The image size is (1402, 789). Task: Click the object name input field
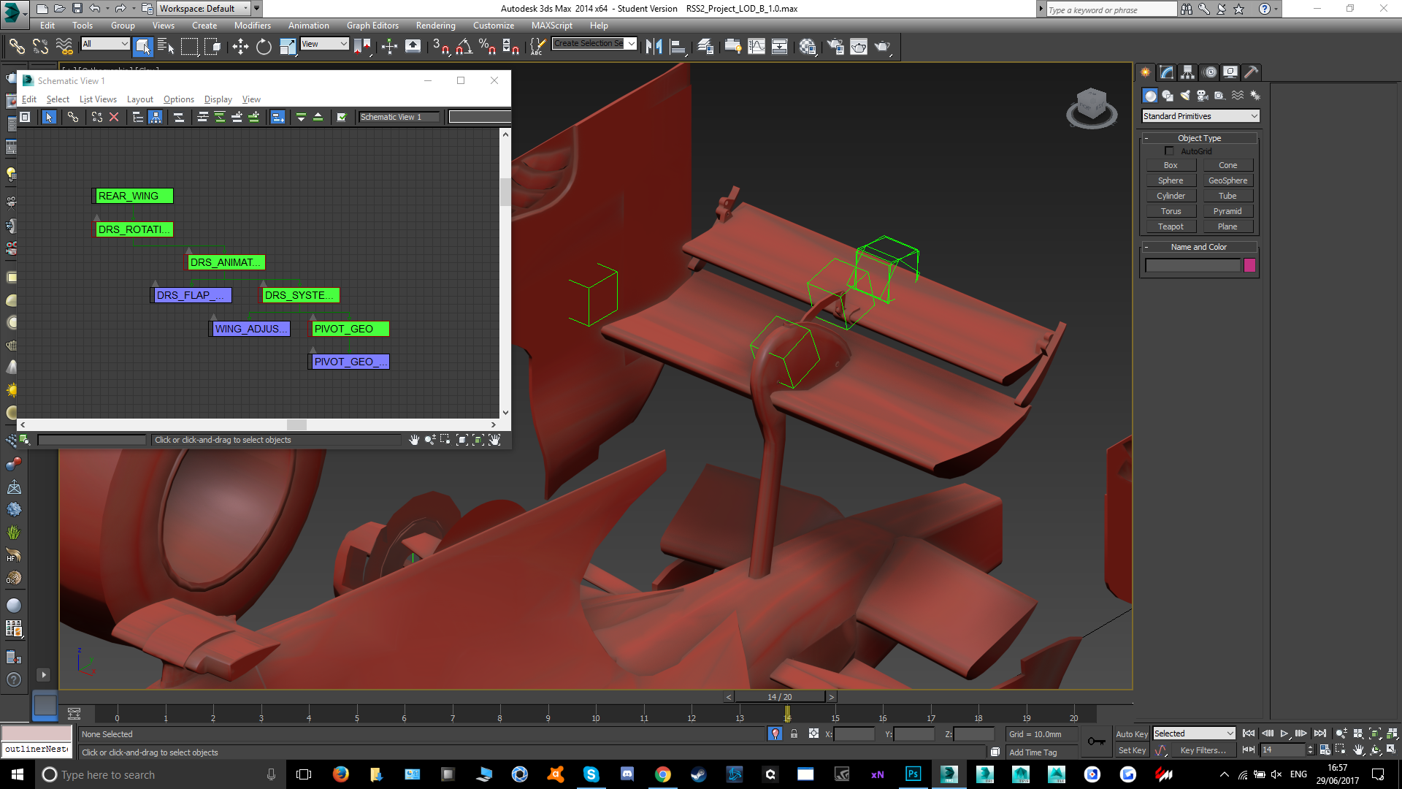tap(1193, 265)
